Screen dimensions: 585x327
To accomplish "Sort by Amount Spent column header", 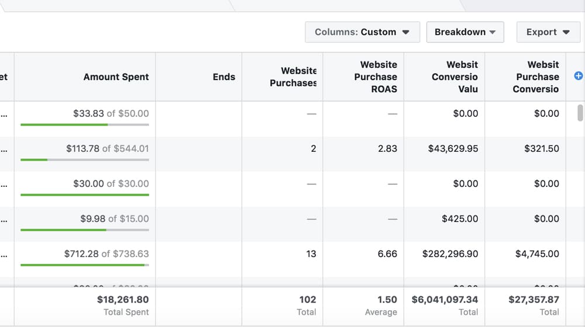I will pyautogui.click(x=116, y=77).
